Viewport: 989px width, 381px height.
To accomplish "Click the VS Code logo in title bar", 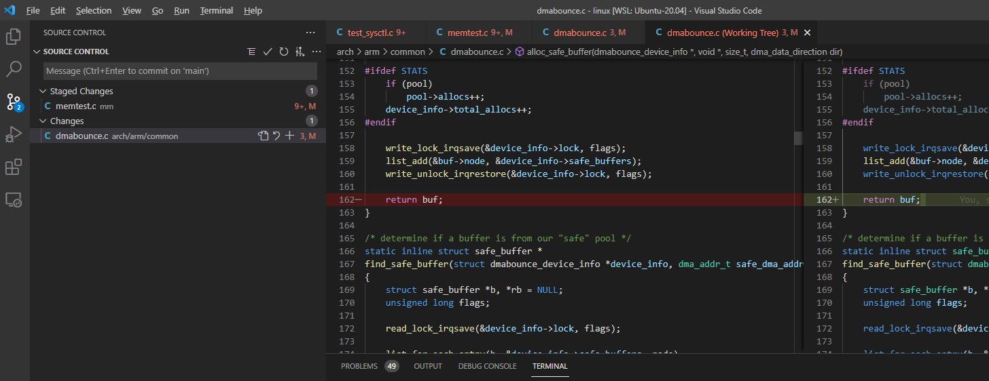I will [x=10, y=10].
